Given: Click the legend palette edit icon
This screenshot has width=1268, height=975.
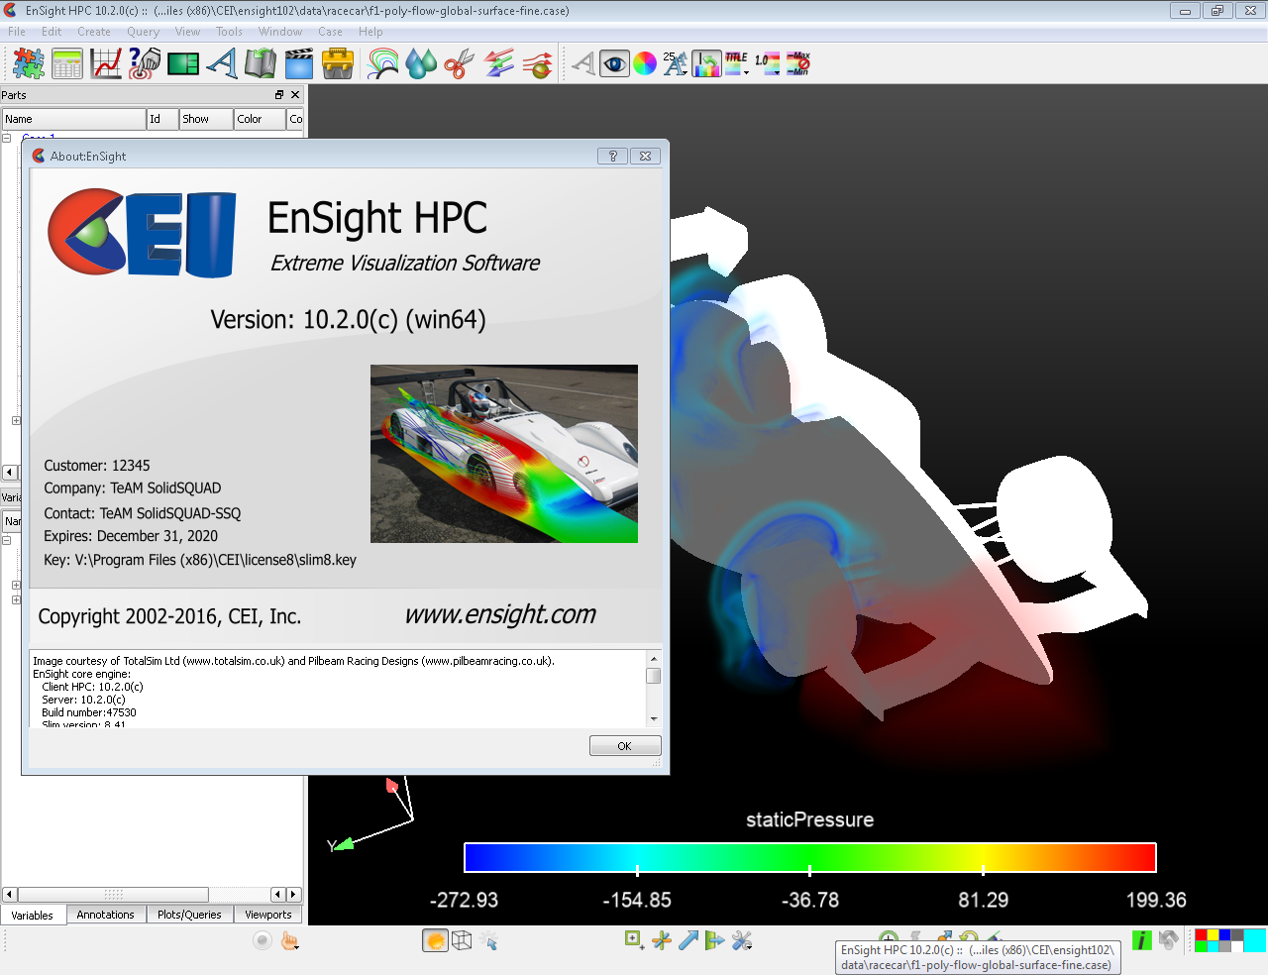Looking at the screenshot, I should point(706,63).
